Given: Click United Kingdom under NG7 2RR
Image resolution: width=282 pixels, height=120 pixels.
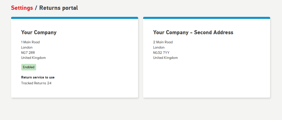Looking at the screenshot, I should coord(33,58).
